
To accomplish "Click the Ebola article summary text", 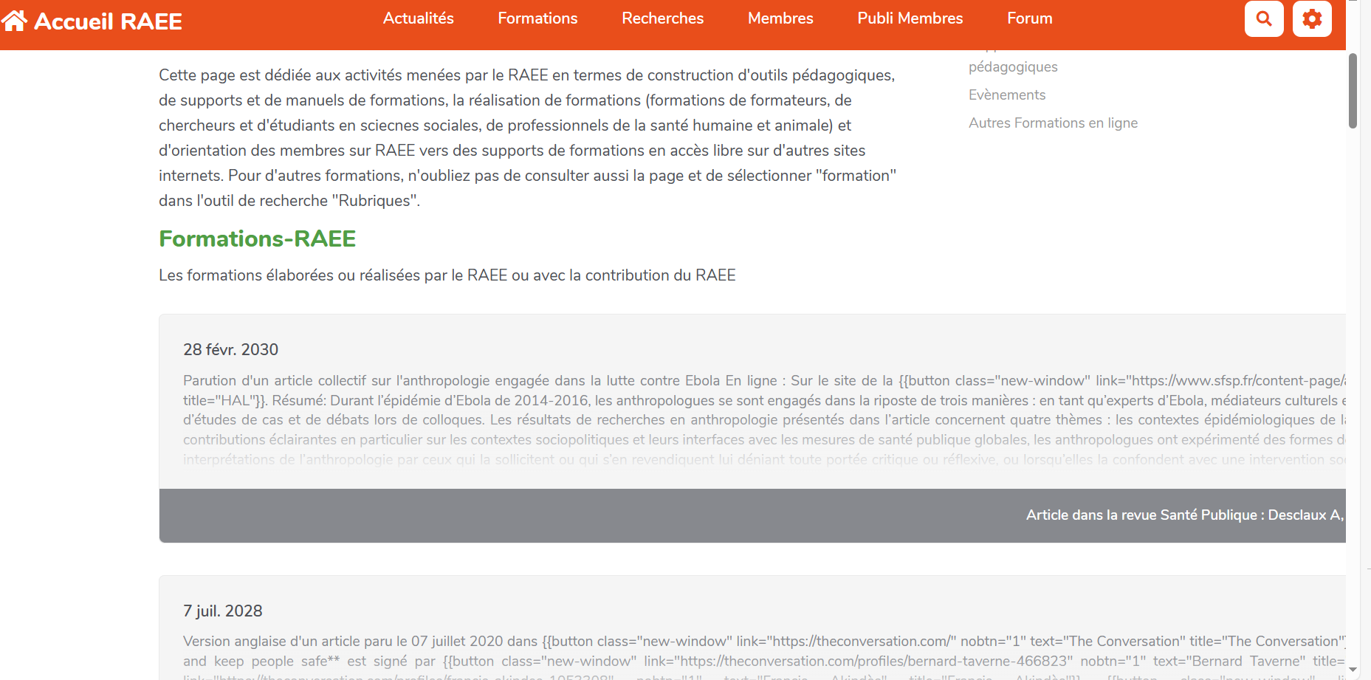I will click(x=764, y=420).
